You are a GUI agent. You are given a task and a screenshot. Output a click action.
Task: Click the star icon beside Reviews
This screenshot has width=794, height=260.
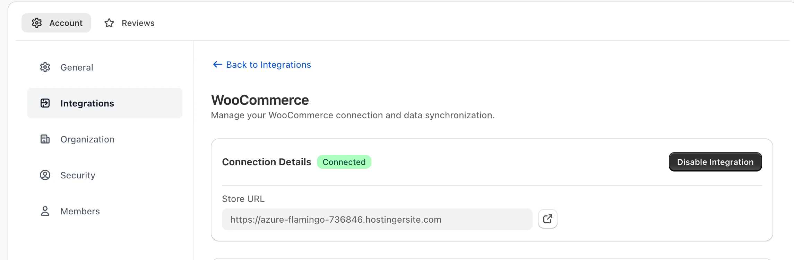tap(109, 23)
